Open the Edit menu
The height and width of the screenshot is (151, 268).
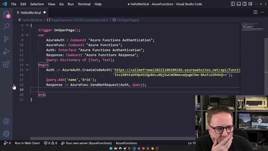point(23,4)
